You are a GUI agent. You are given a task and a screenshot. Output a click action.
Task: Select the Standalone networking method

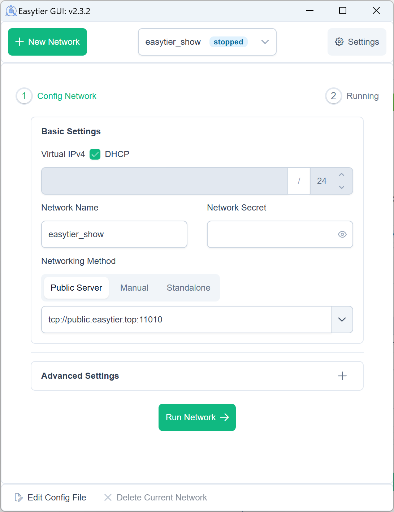(188, 288)
